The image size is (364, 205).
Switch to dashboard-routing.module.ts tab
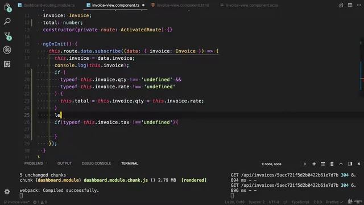coord(47,5)
